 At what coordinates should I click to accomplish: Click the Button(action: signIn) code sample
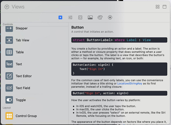(x=119, y=69)
